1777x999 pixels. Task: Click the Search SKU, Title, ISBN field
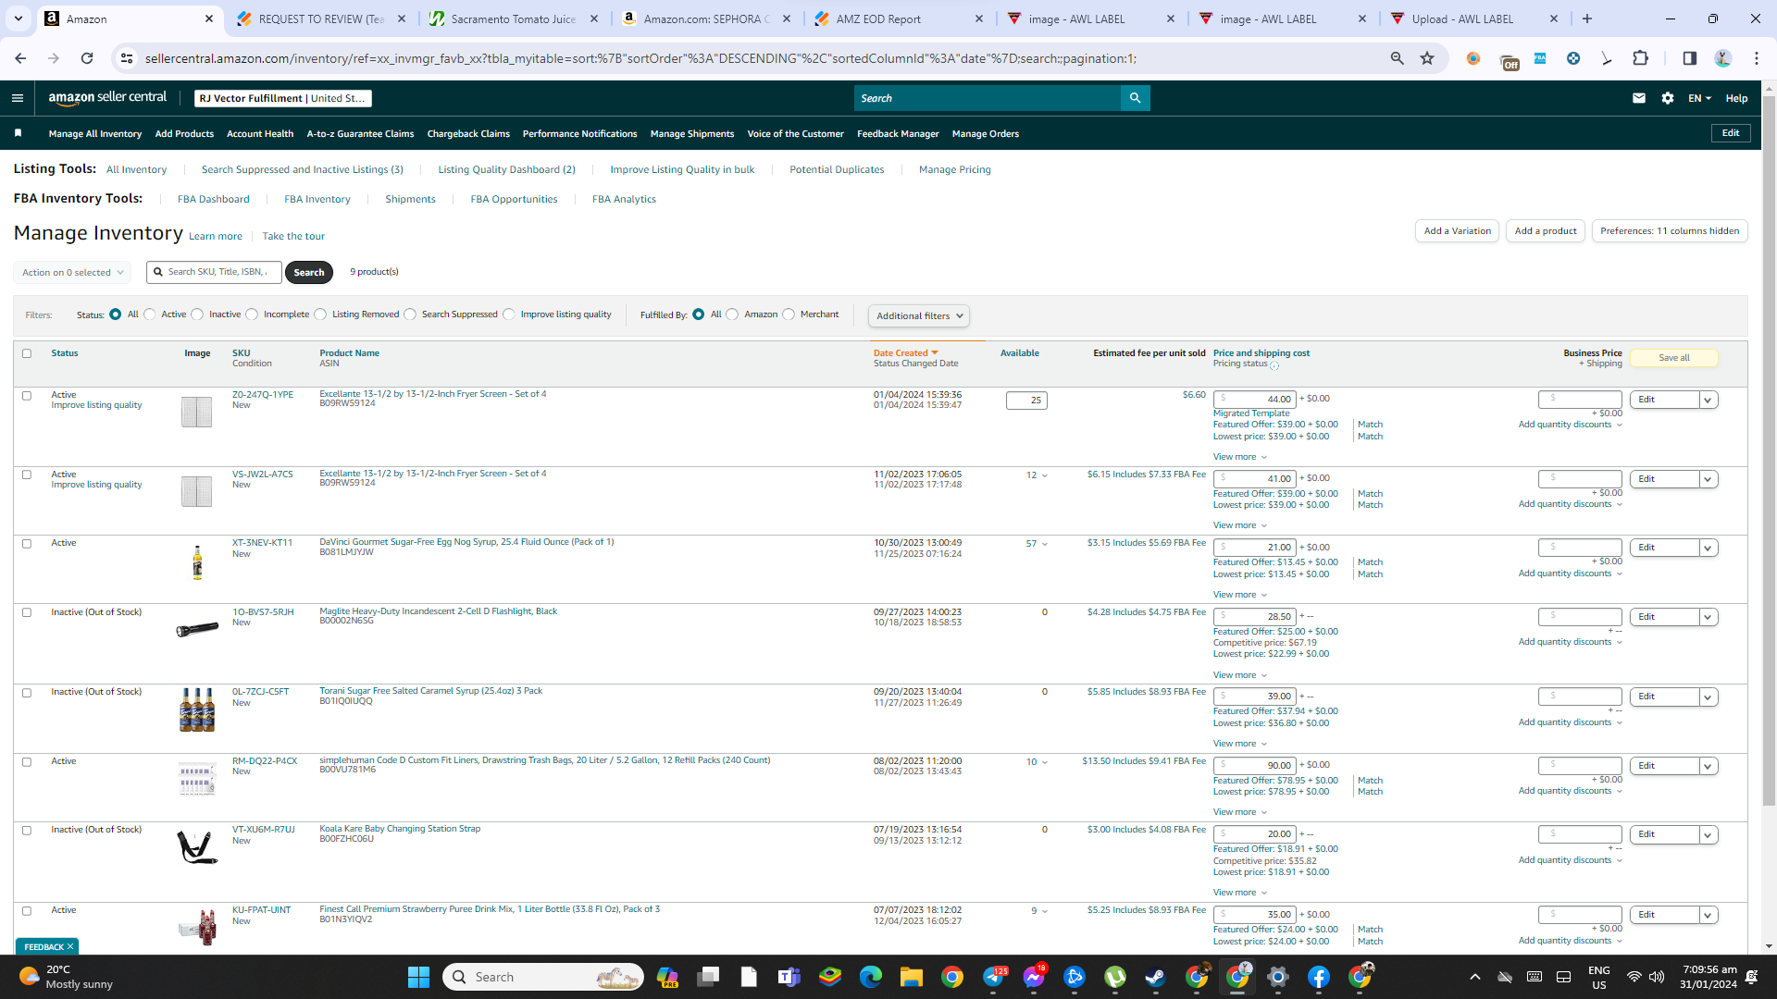pyautogui.click(x=214, y=272)
